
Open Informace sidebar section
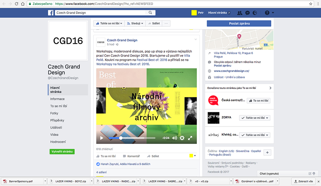(57, 99)
